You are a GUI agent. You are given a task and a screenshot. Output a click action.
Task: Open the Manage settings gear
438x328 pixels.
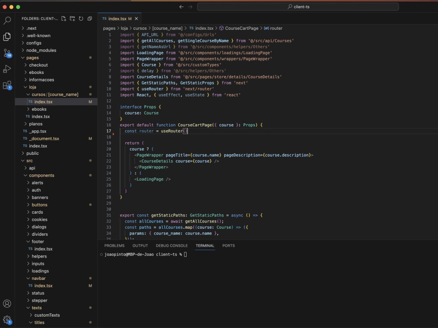point(7,320)
